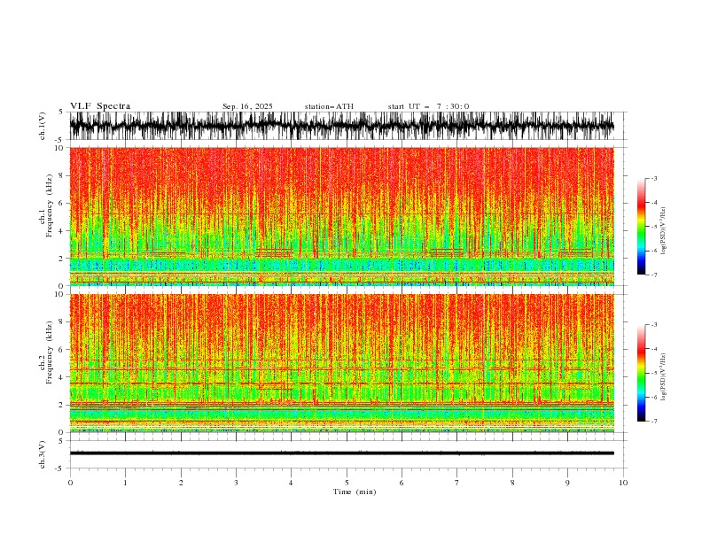Viewport: 702px width, 542px height.
Task: Click time axis tick label '2'
Action: (x=181, y=483)
